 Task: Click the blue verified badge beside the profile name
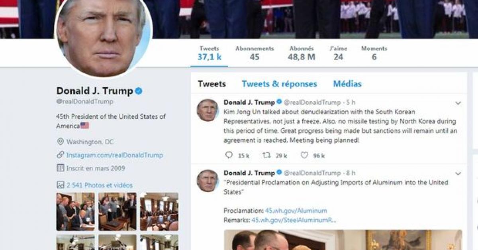pos(138,91)
